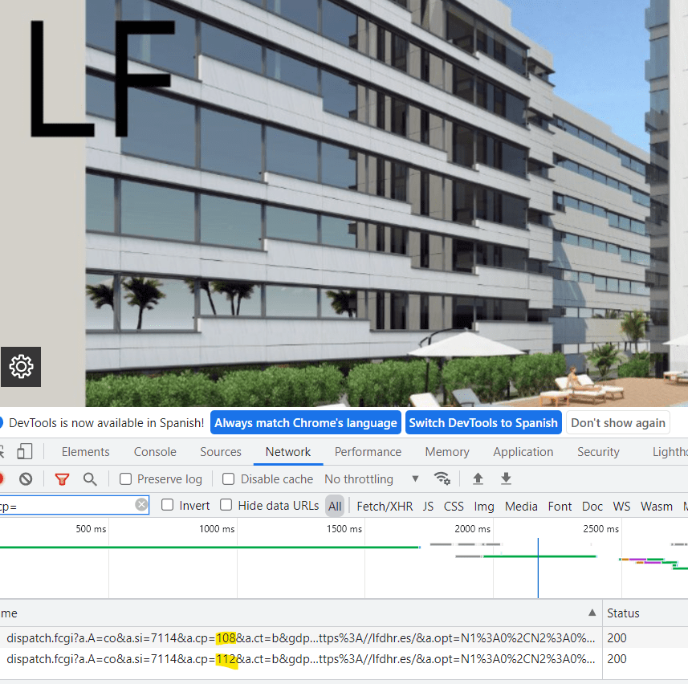This screenshot has width=688, height=684.
Task: Click the LF logo text
Action: pos(101,79)
